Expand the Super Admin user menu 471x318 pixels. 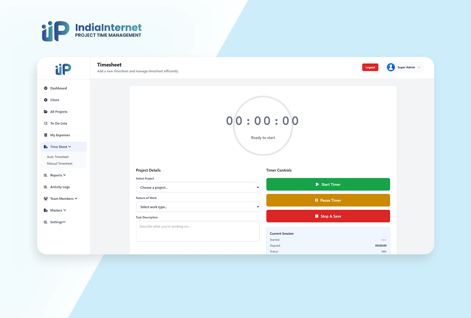coord(419,68)
